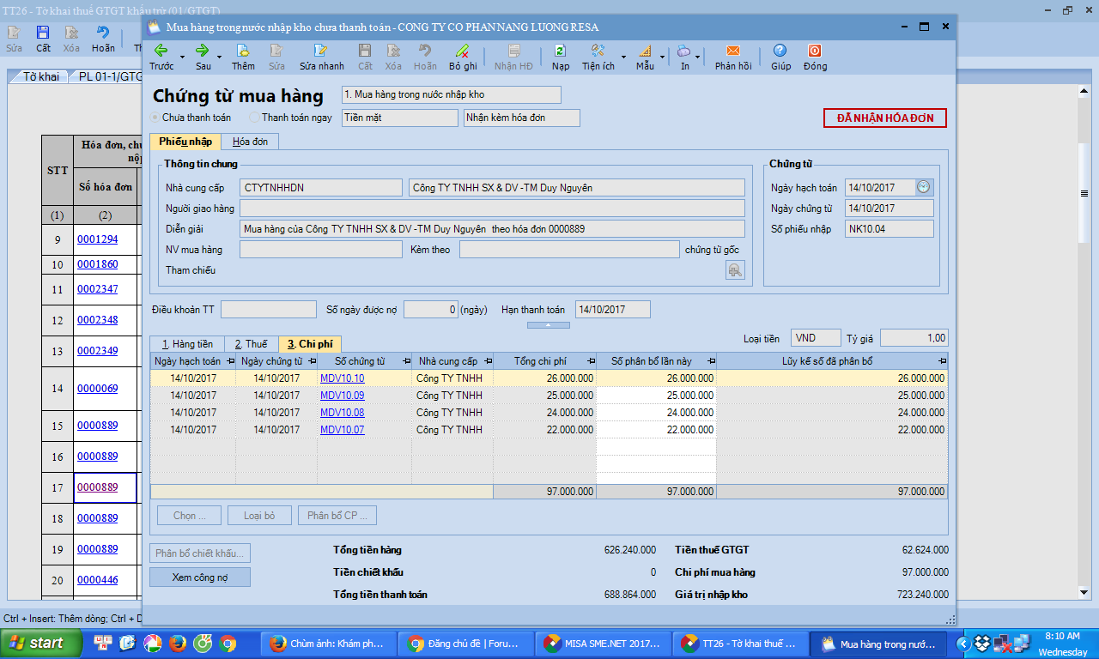Open voucher link MDV10.10
The width and height of the screenshot is (1099, 659).
click(x=342, y=378)
